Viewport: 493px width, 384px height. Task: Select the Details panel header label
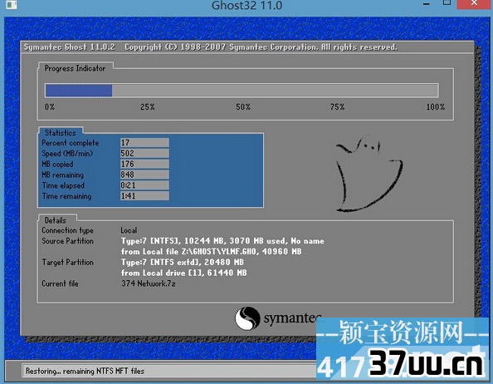[x=56, y=220]
